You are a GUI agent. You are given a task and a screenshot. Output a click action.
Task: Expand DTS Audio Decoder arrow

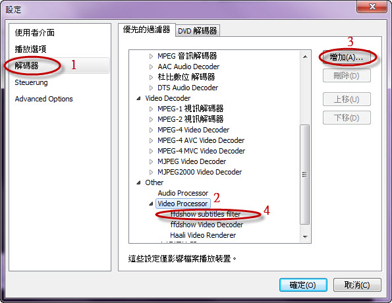pos(151,88)
